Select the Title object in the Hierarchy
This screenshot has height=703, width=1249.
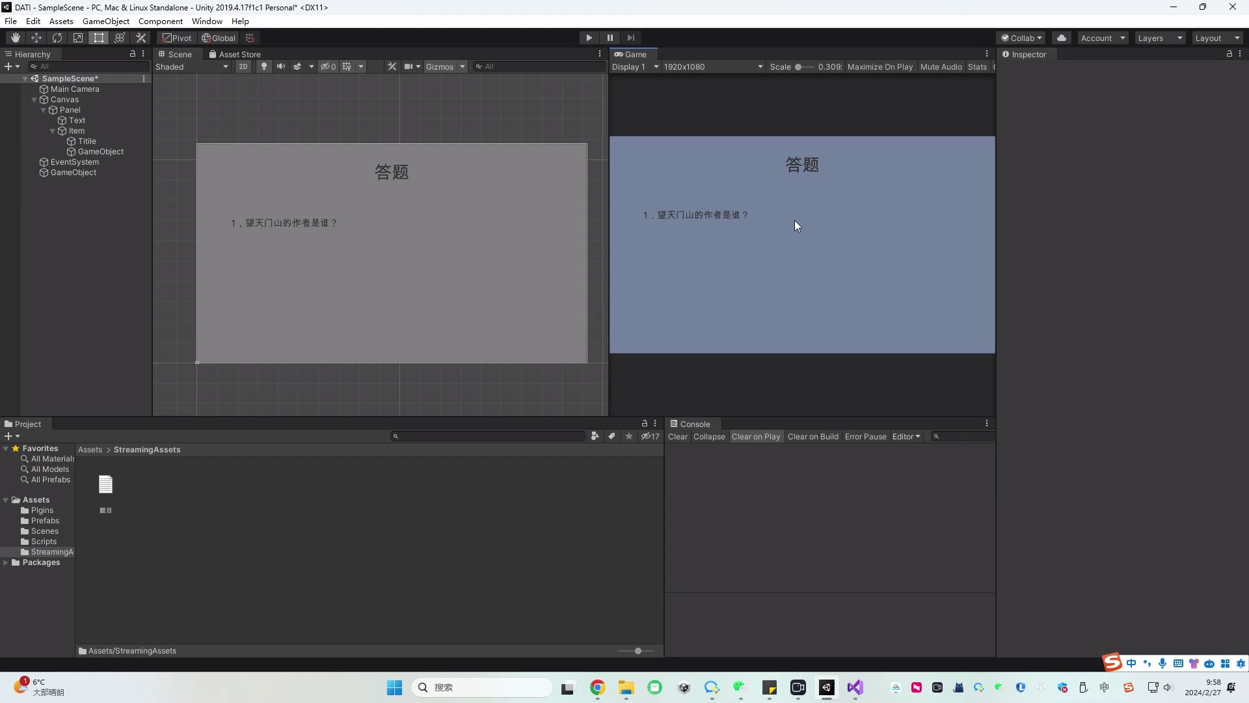coord(85,141)
